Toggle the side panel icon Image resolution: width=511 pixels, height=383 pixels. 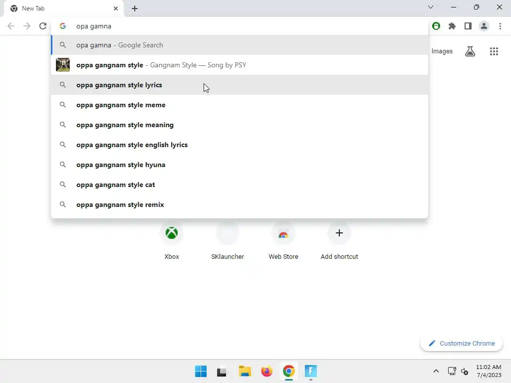pos(468,26)
